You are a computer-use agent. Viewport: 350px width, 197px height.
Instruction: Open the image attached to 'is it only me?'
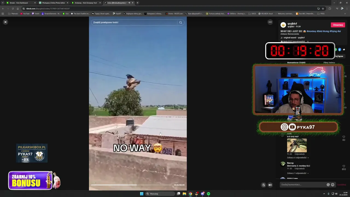tap(297, 145)
